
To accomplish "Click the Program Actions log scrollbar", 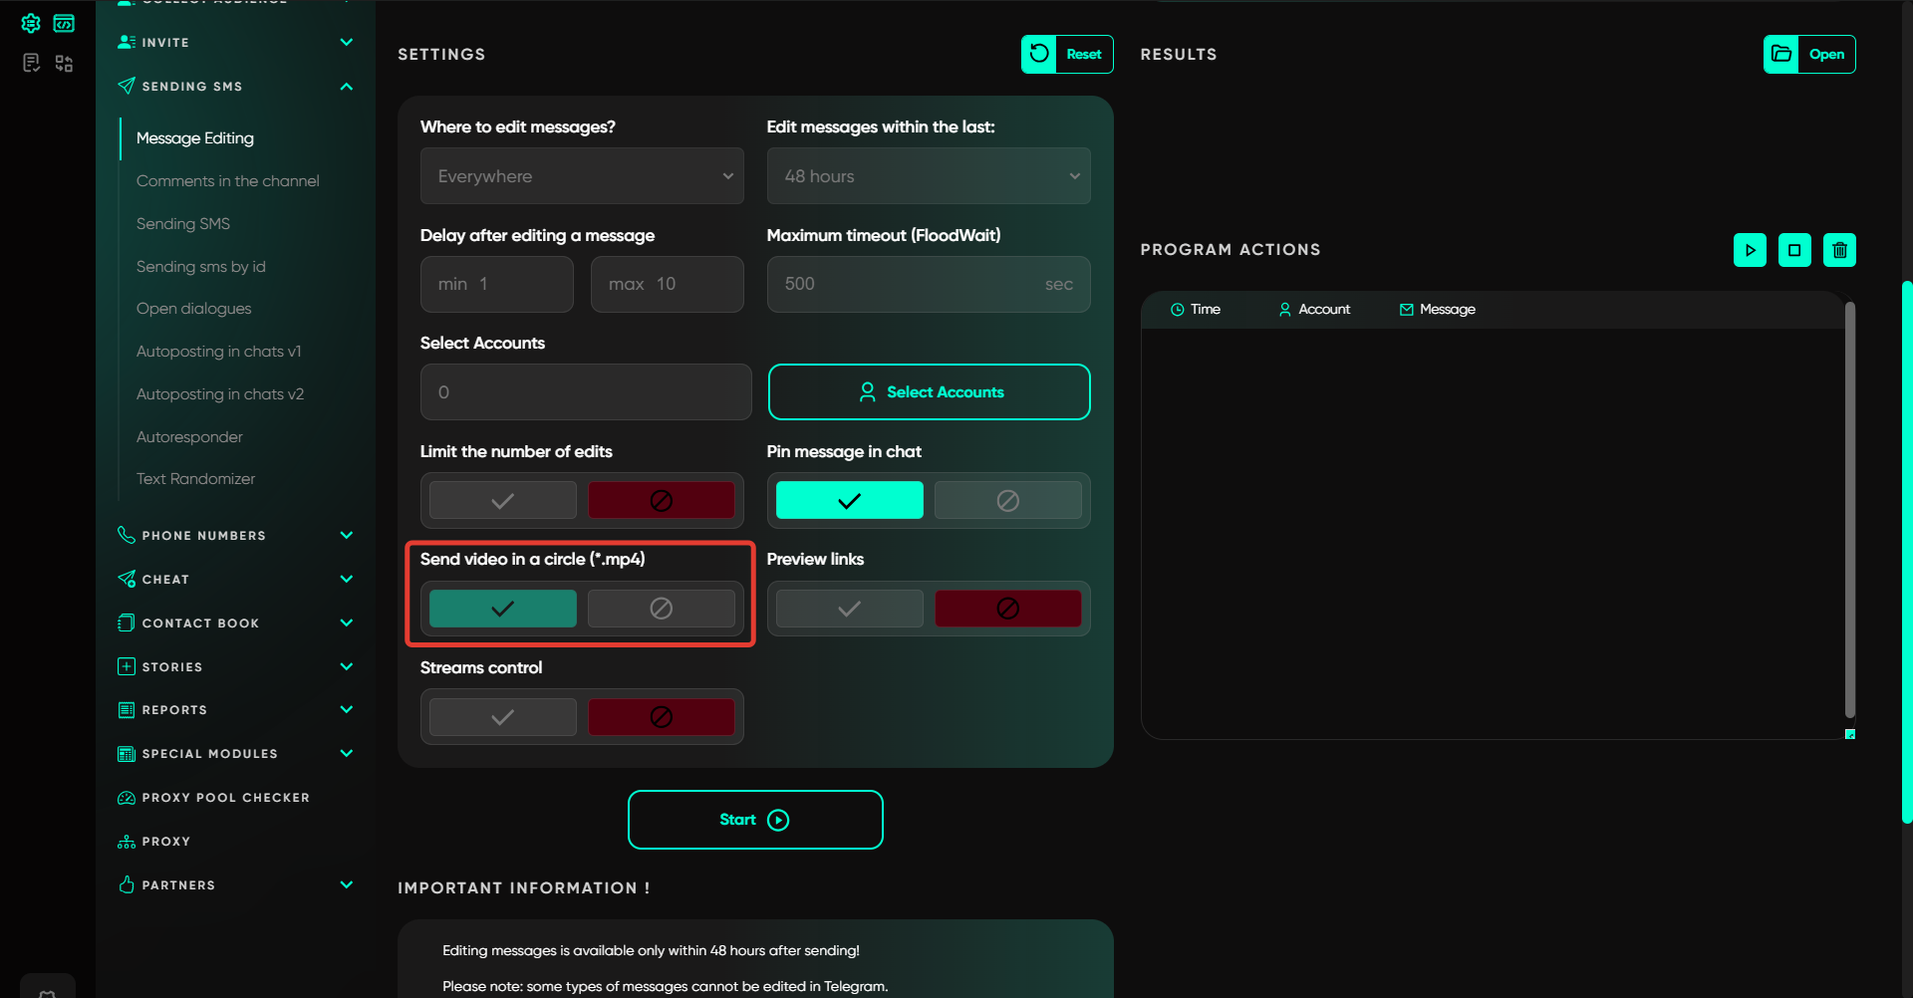I will (1849, 508).
